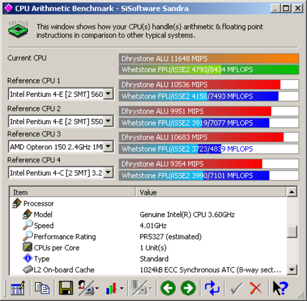307x301 pixels.
Task: Open the Reference CPU 2 dropdown
Action: [x=108, y=121]
